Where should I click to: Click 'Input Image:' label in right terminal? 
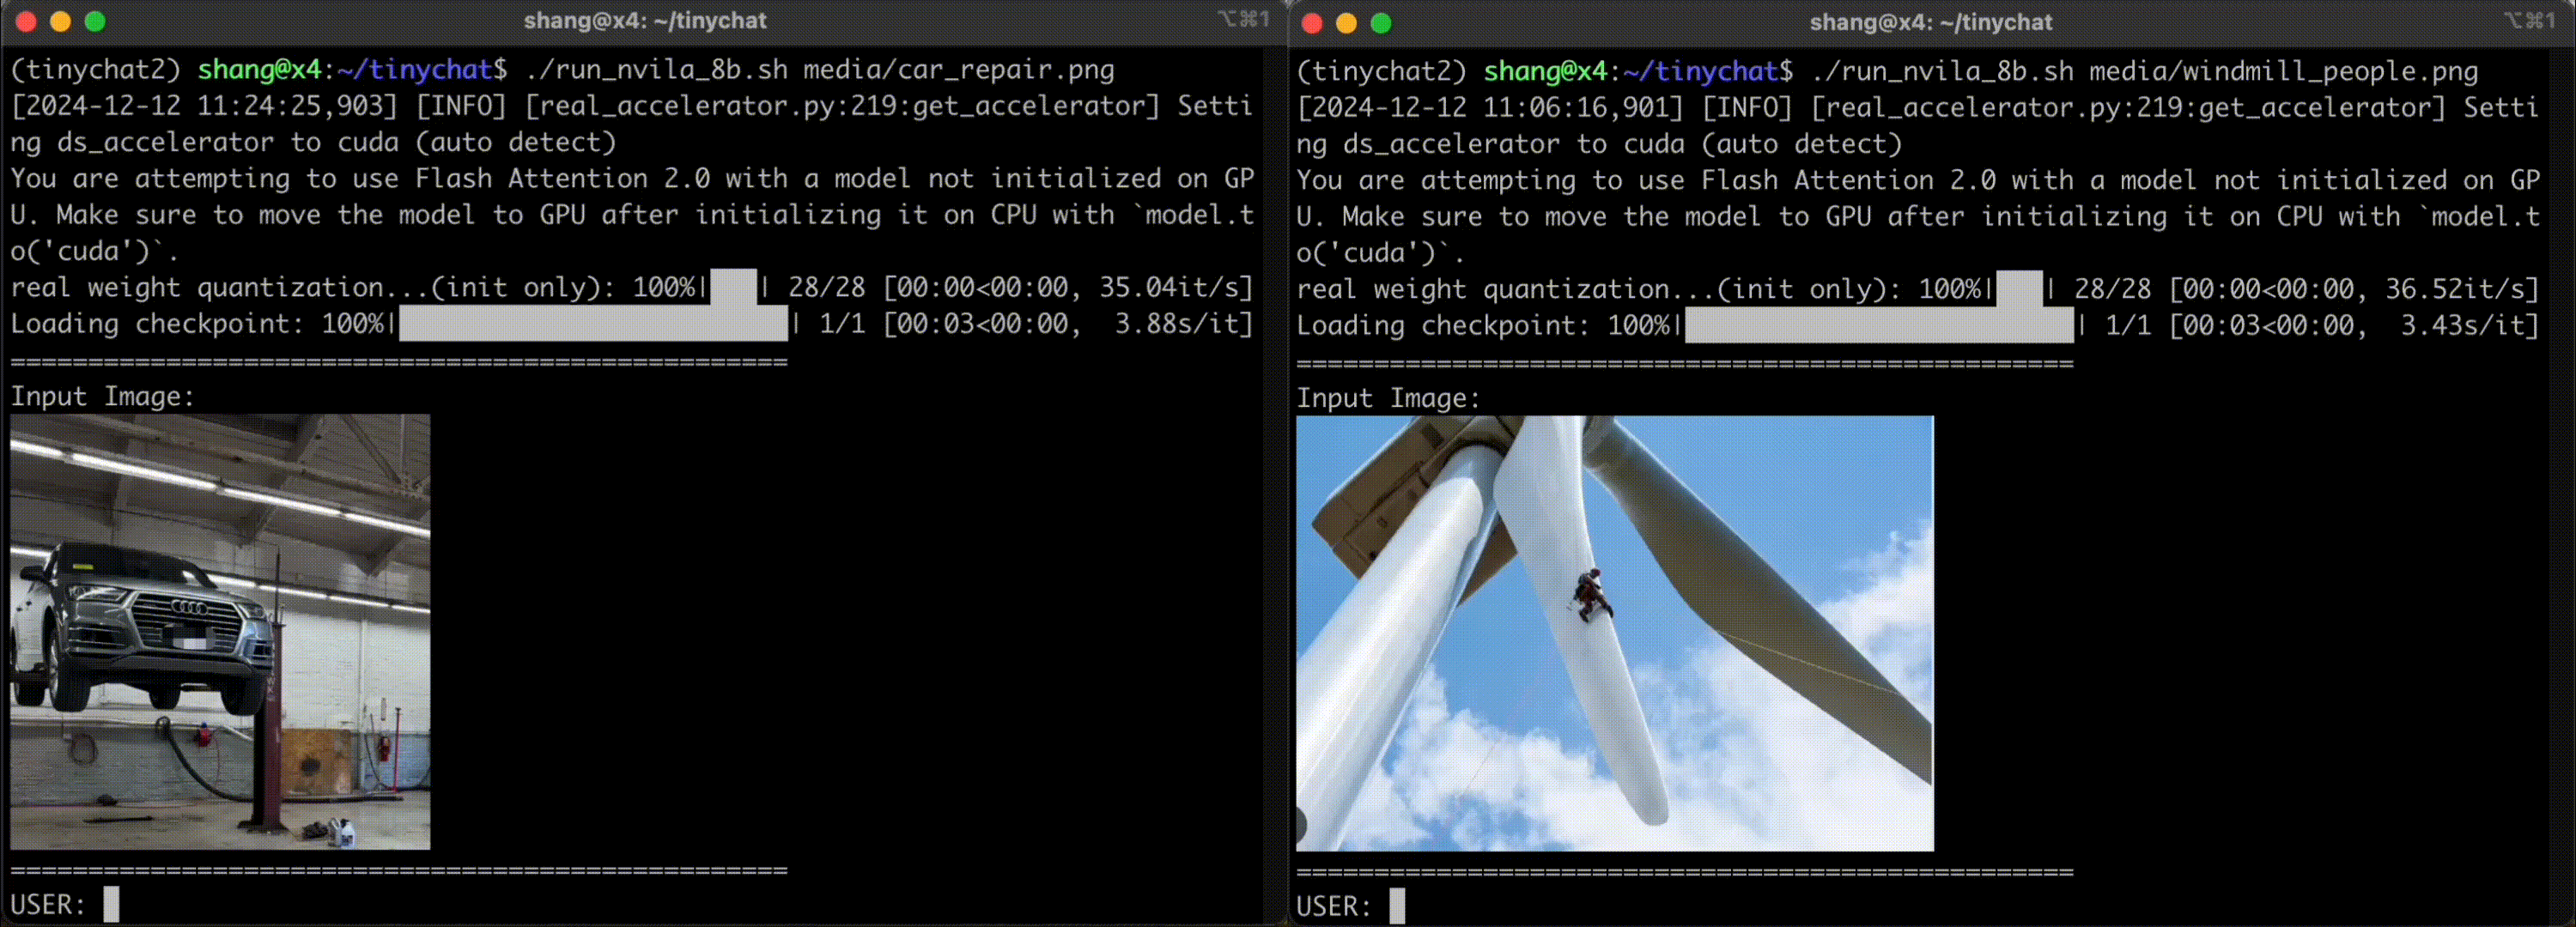pos(1388,399)
